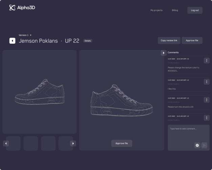Click the left shoe preview image
The height and width of the screenshot is (170, 212).
click(x=40, y=92)
